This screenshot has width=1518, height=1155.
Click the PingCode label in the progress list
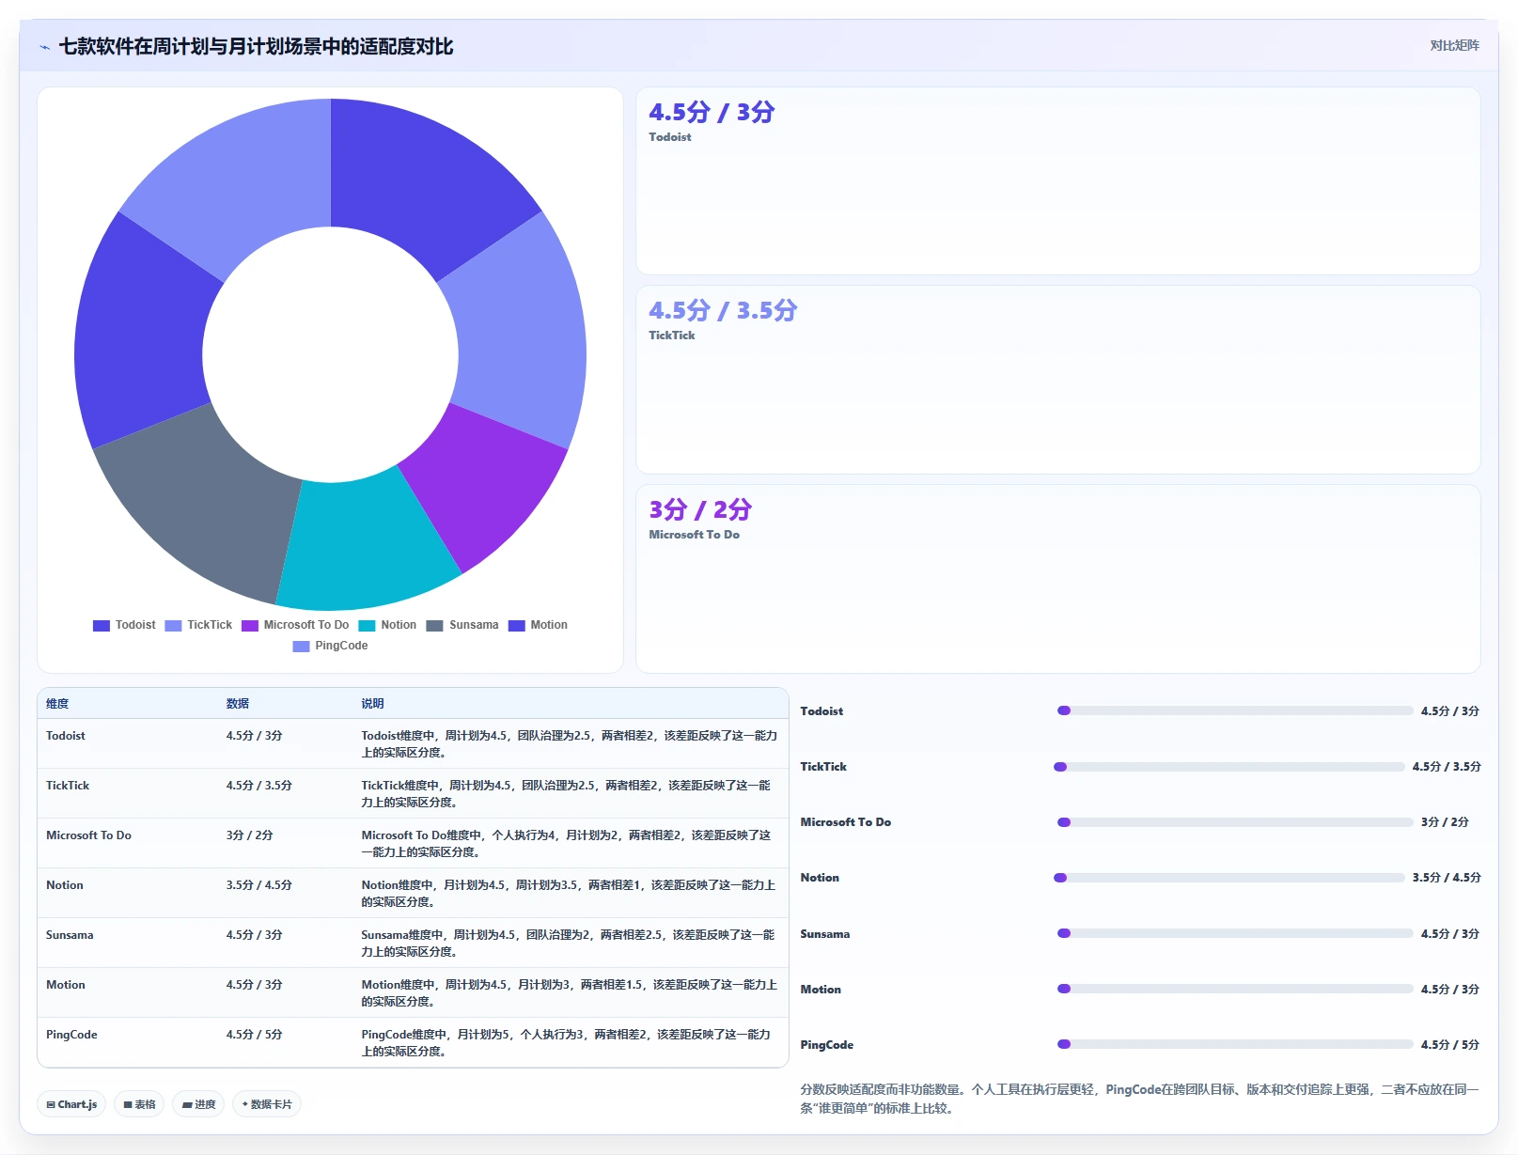[827, 1045]
